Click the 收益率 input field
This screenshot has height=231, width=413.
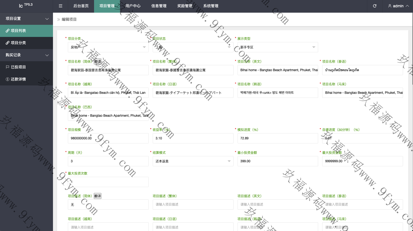[x=193, y=138]
